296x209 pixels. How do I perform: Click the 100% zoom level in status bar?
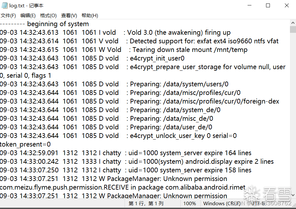point(190,203)
